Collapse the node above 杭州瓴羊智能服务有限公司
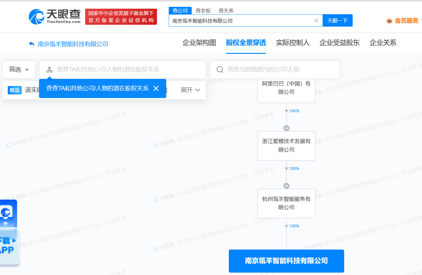Viewport: 422px width, 275px height. (286, 186)
